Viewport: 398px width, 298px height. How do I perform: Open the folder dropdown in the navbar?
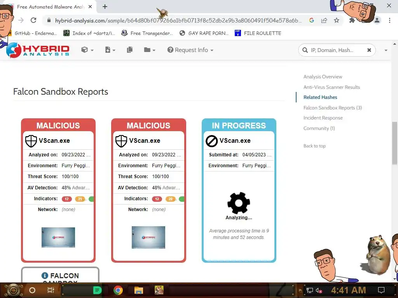pyautogui.click(x=150, y=50)
